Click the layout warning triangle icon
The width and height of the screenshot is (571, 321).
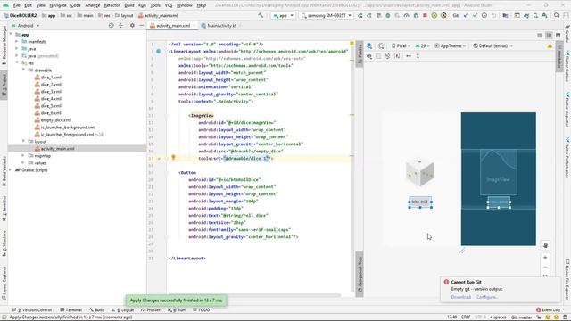click(550, 46)
